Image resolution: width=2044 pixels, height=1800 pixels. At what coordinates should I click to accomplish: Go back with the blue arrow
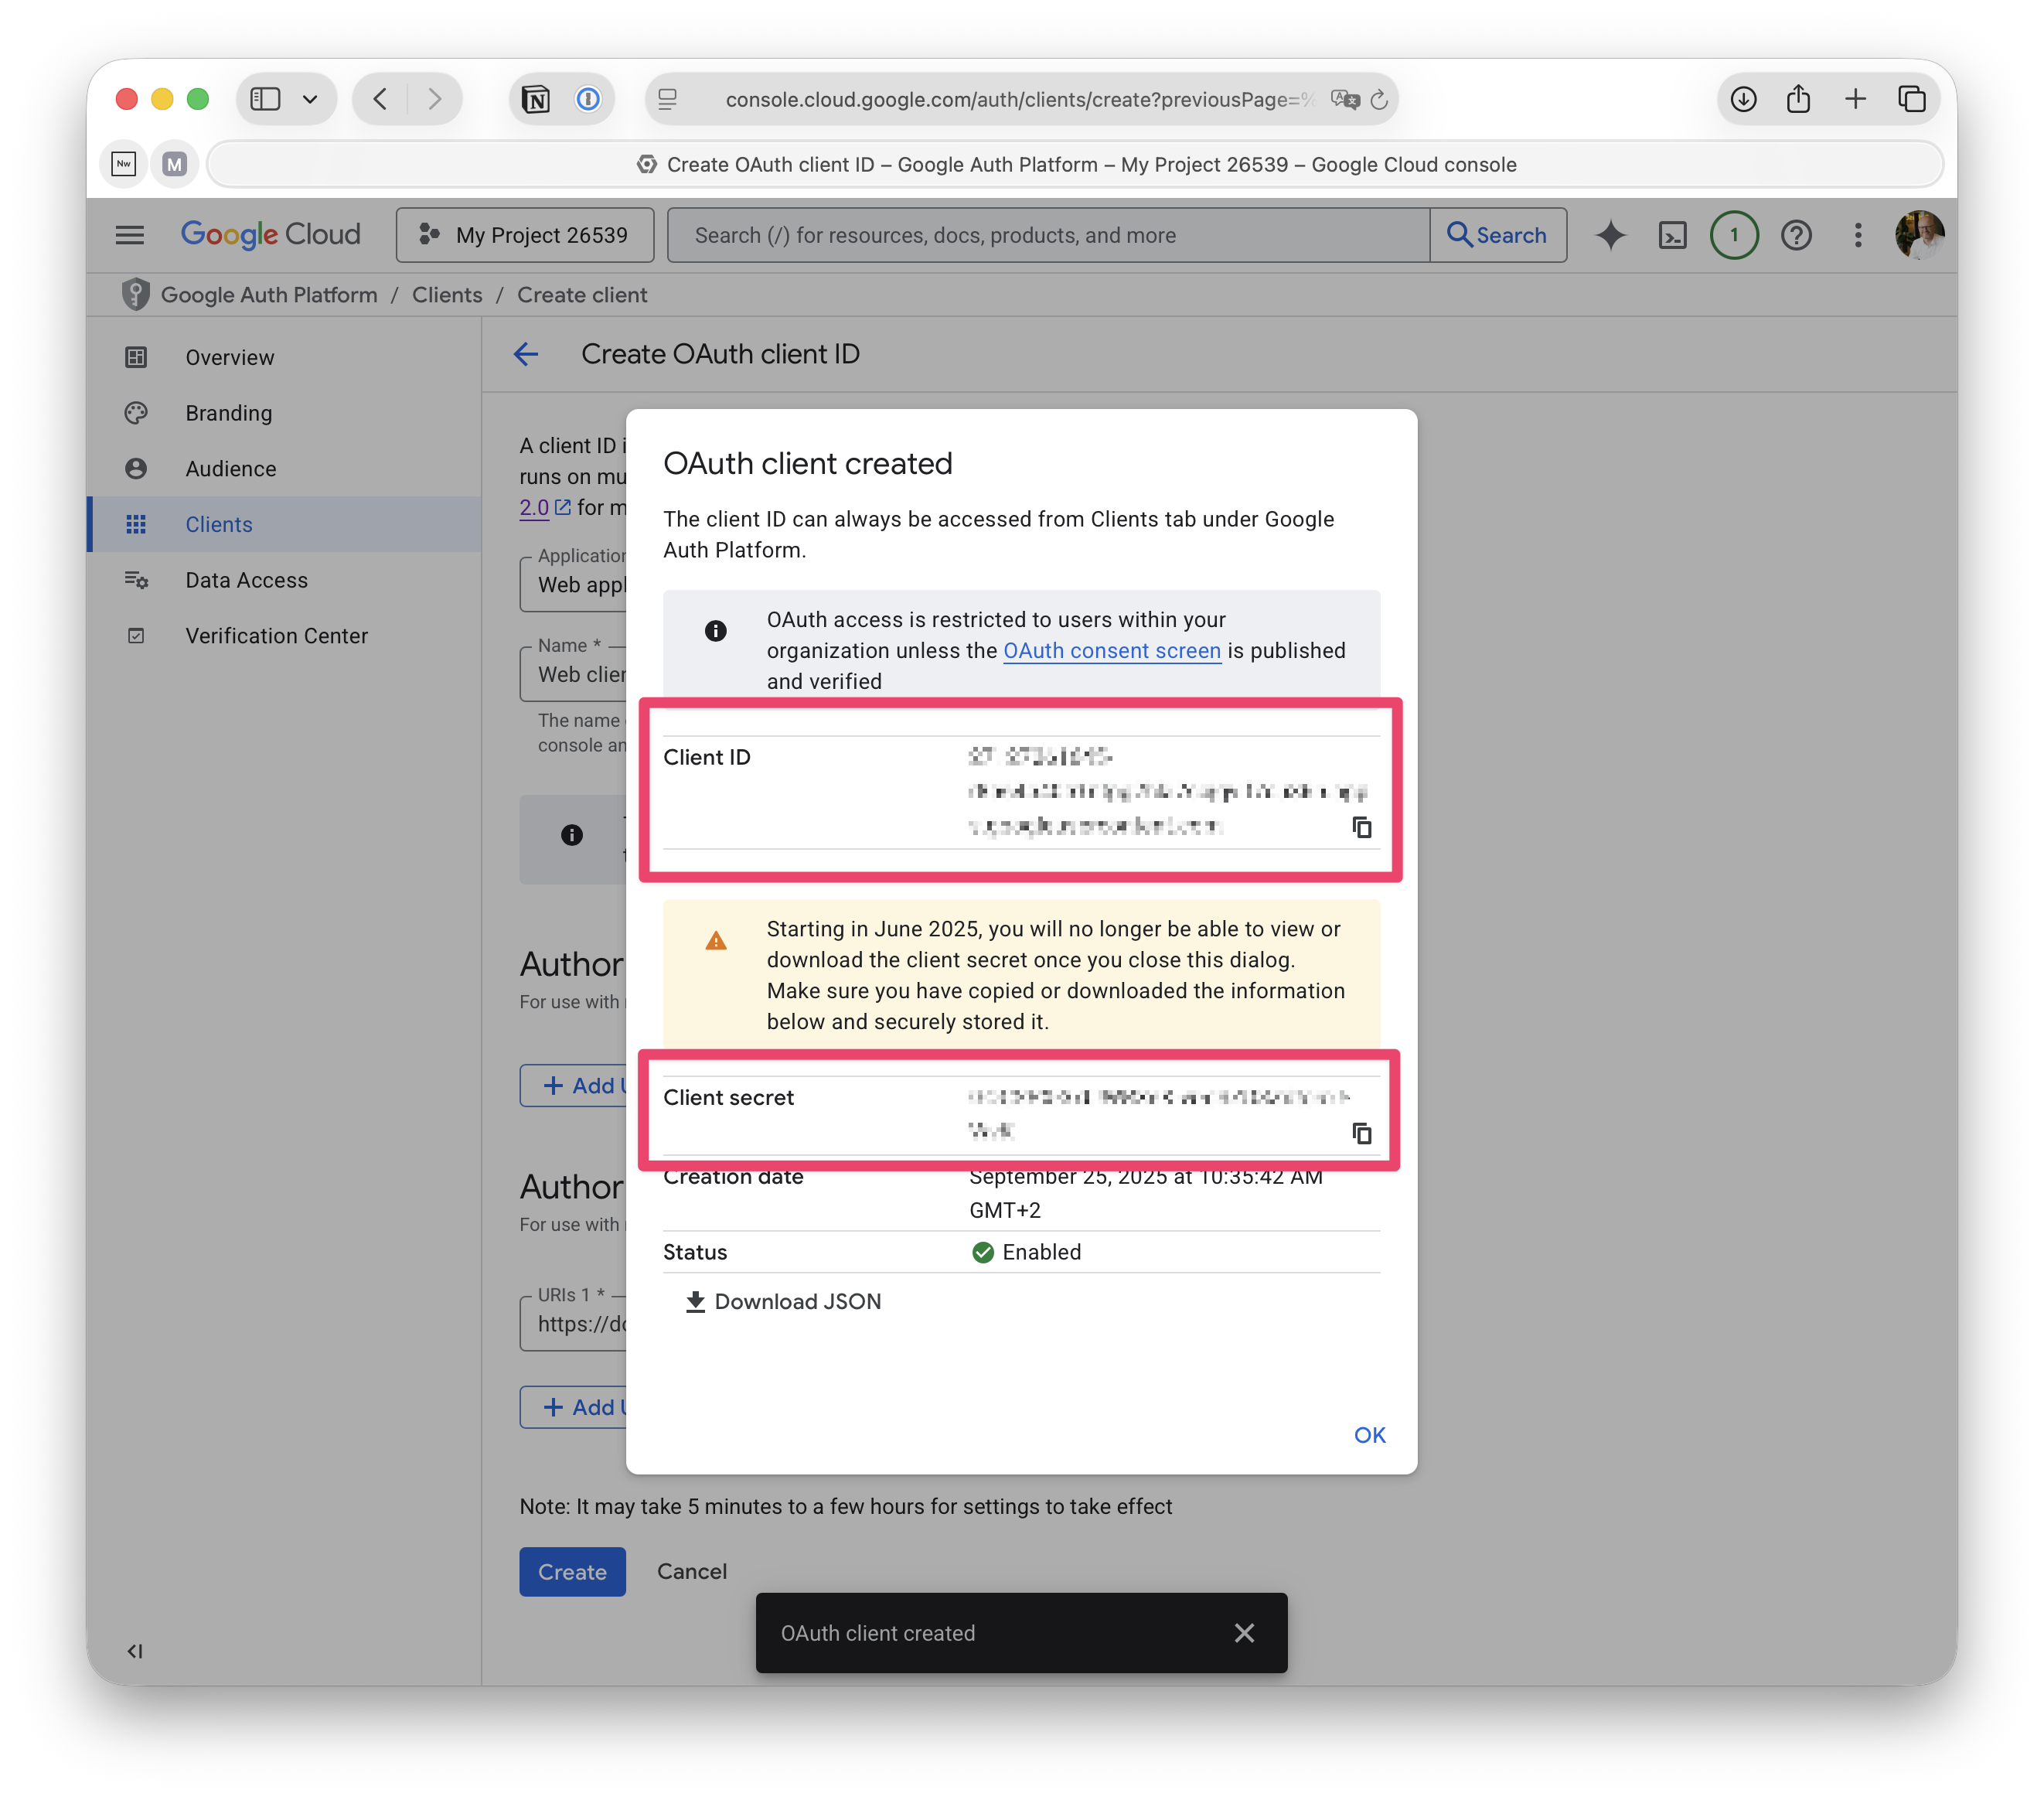click(x=526, y=354)
